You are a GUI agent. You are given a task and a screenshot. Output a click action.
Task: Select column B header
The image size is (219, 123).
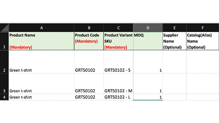click(x=89, y=28)
